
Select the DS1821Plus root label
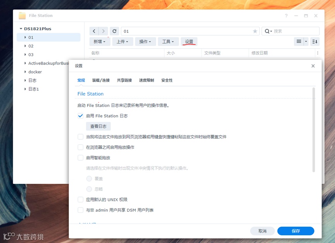[38, 29]
